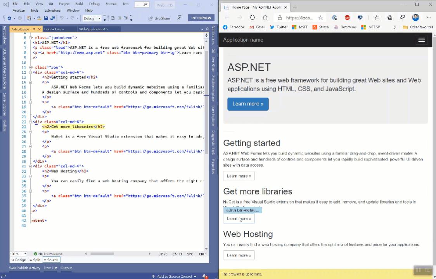Click the Redo arrow in Visual Studio toolbar

pos(72,18)
